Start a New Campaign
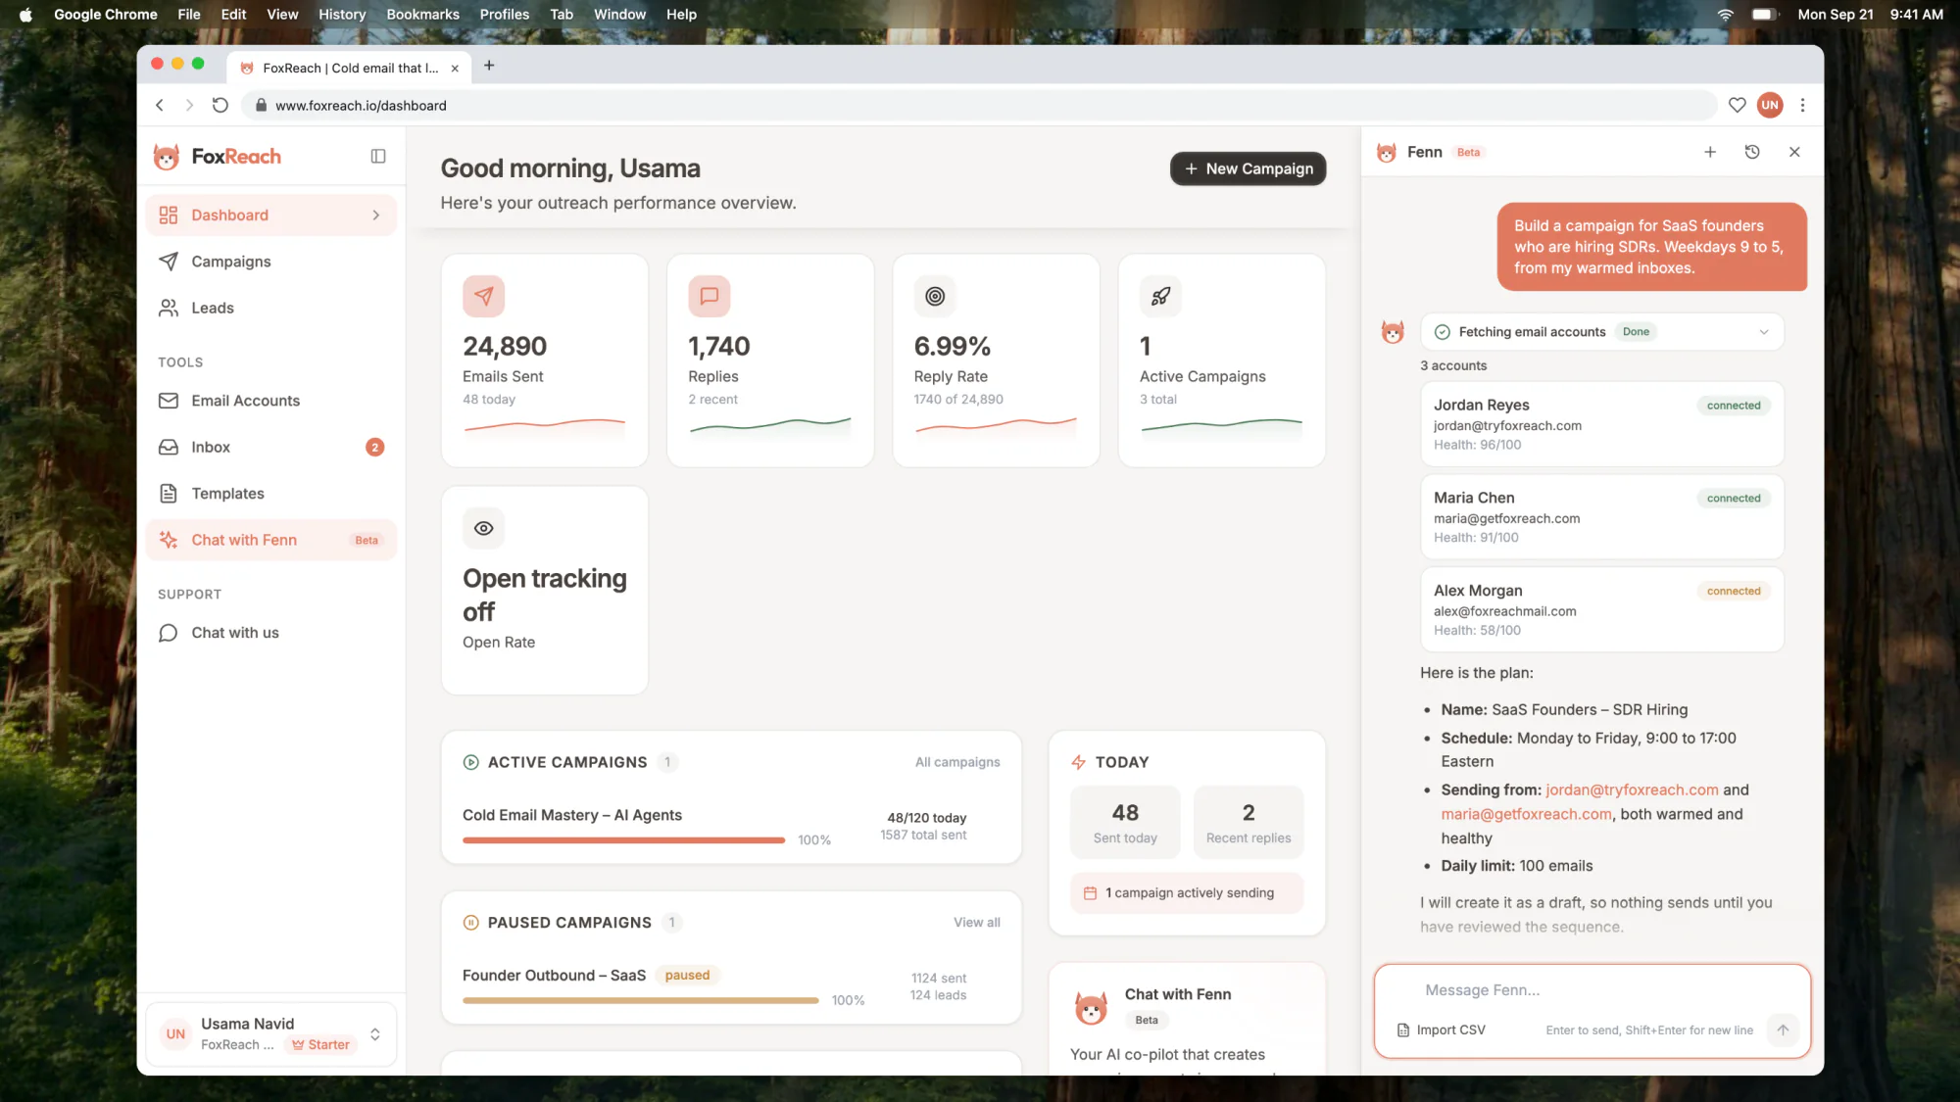Viewport: 1960px width, 1102px height. (1248, 168)
